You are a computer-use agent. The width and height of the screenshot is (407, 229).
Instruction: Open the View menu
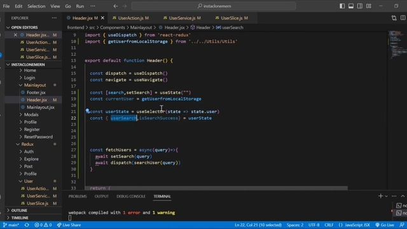pyautogui.click(x=55, y=6)
